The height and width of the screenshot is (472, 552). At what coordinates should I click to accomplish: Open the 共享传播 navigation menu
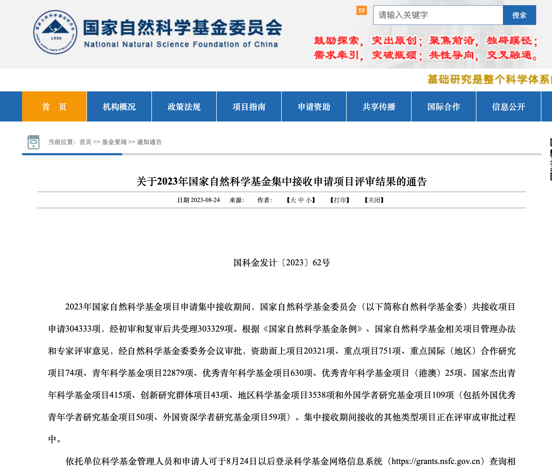point(379,106)
